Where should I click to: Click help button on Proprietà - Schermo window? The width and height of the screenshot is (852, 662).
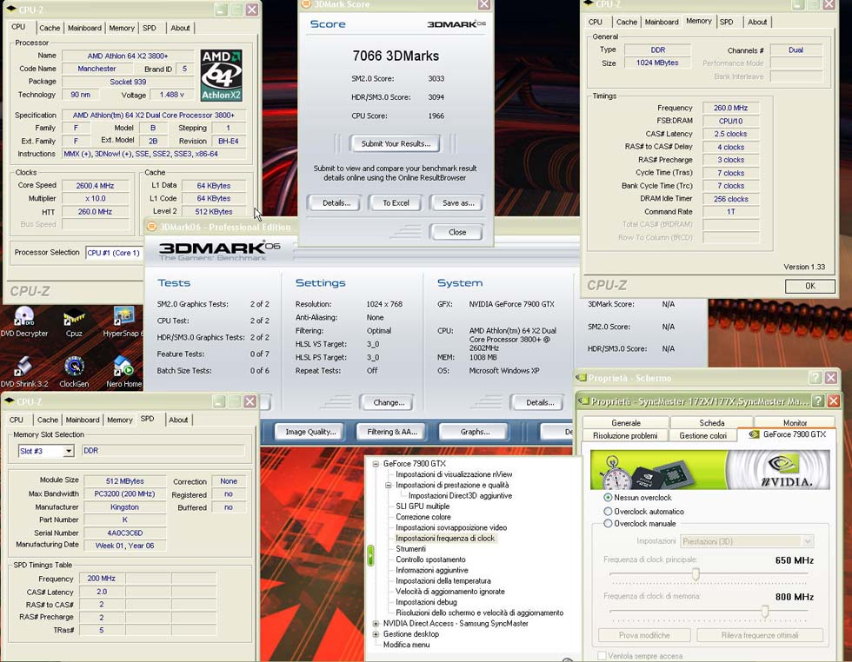(815, 377)
